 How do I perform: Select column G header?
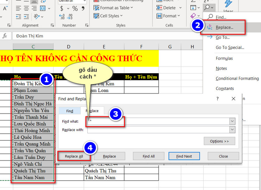coord(170,47)
